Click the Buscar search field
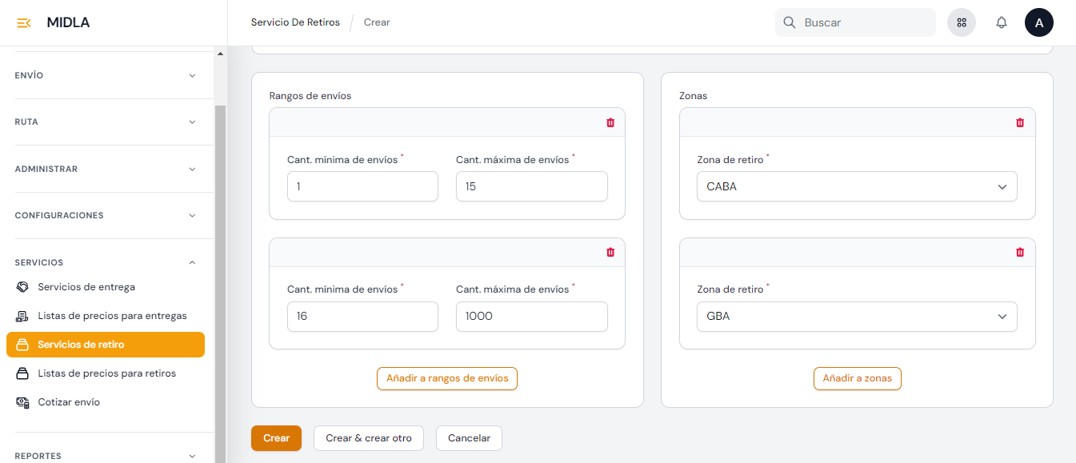This screenshot has height=463, width=1076. tap(864, 22)
